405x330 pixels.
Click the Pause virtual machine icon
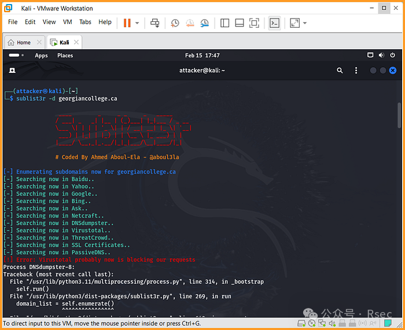pos(127,23)
